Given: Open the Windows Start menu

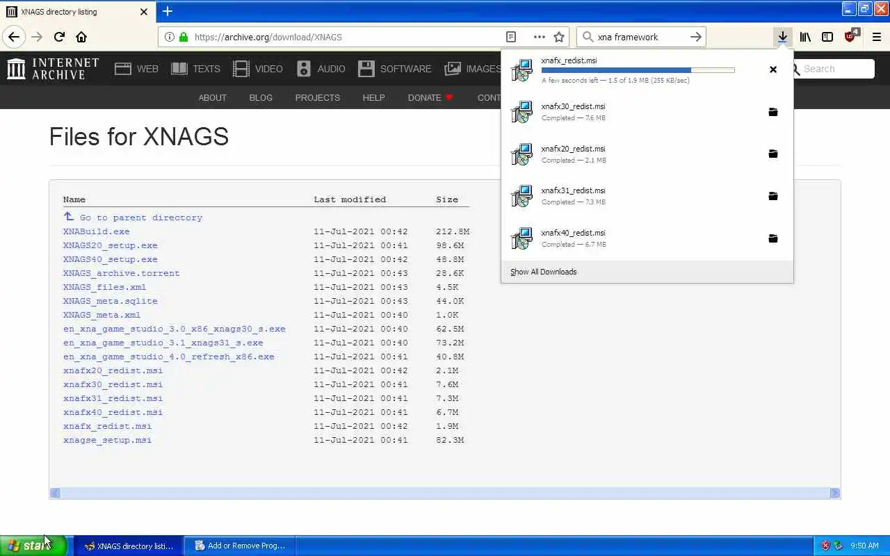Looking at the screenshot, I should (33, 546).
